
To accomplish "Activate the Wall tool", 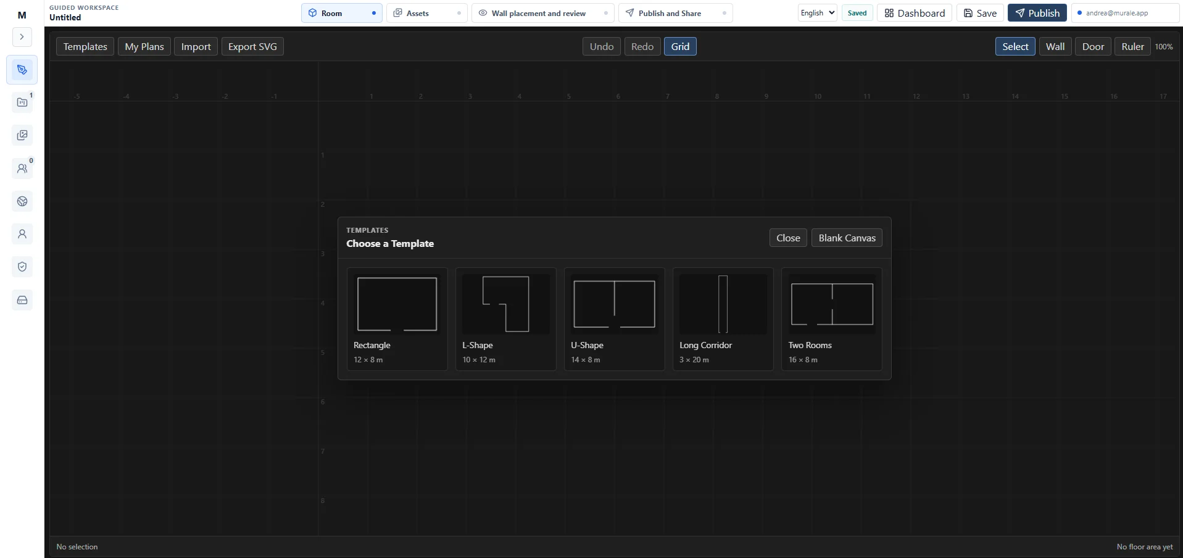I will [x=1055, y=46].
